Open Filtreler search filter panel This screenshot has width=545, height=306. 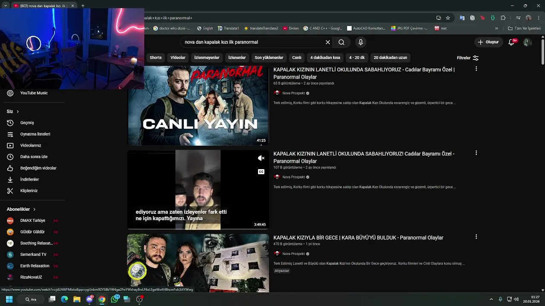(468, 58)
